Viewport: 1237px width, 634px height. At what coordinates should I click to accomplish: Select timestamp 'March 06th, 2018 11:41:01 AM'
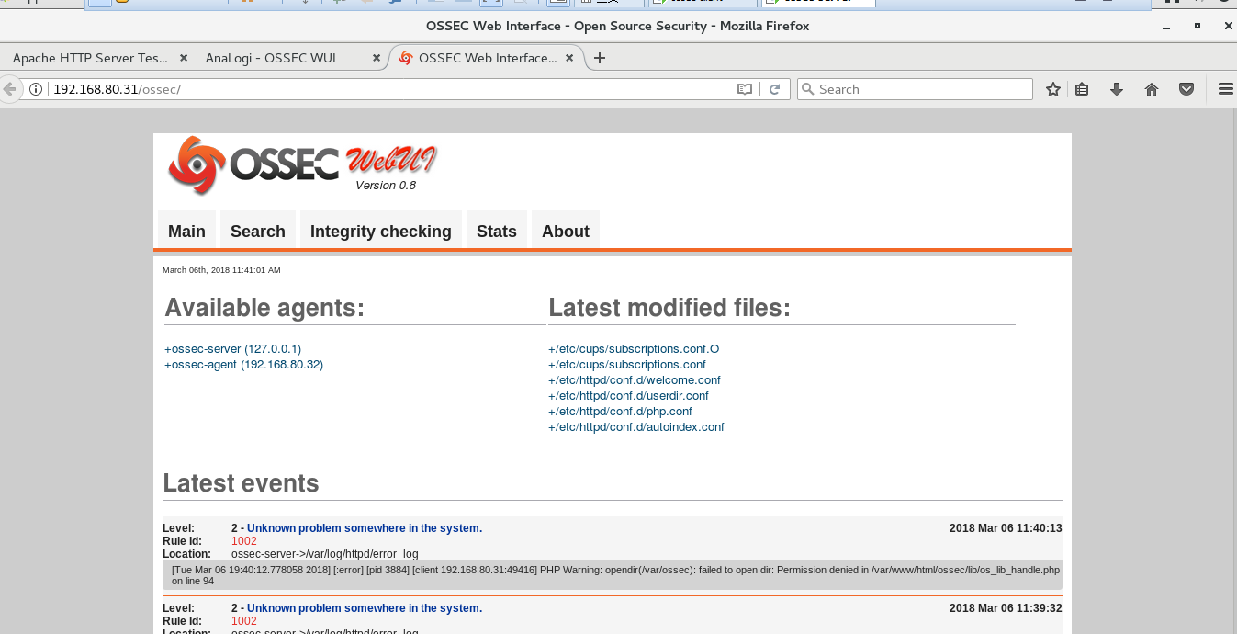coord(221,270)
